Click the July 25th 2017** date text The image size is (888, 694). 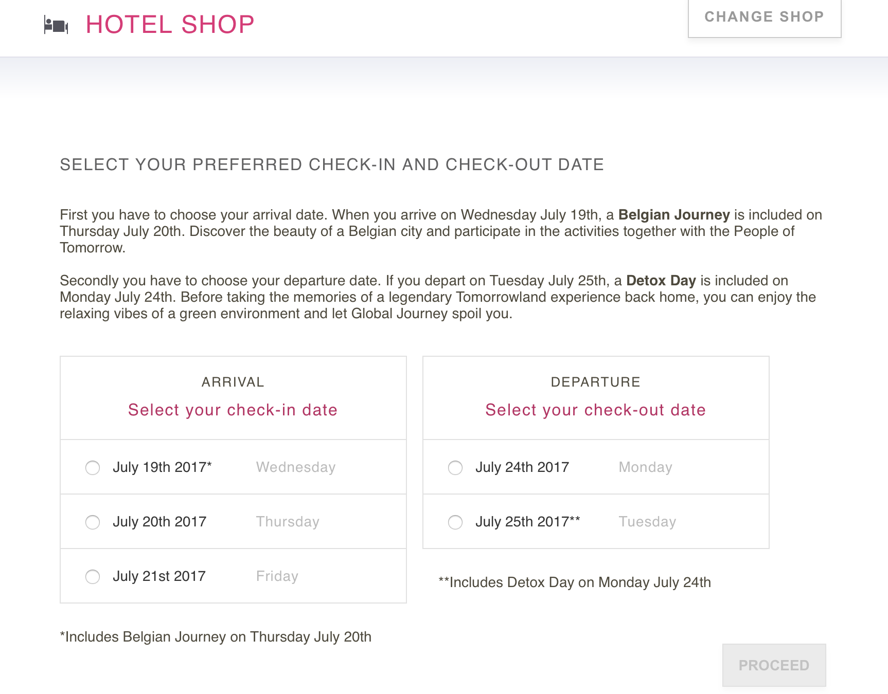coord(527,522)
